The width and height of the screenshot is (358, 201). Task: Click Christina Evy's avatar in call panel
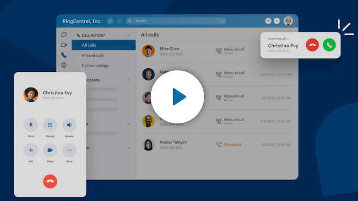tap(31, 94)
